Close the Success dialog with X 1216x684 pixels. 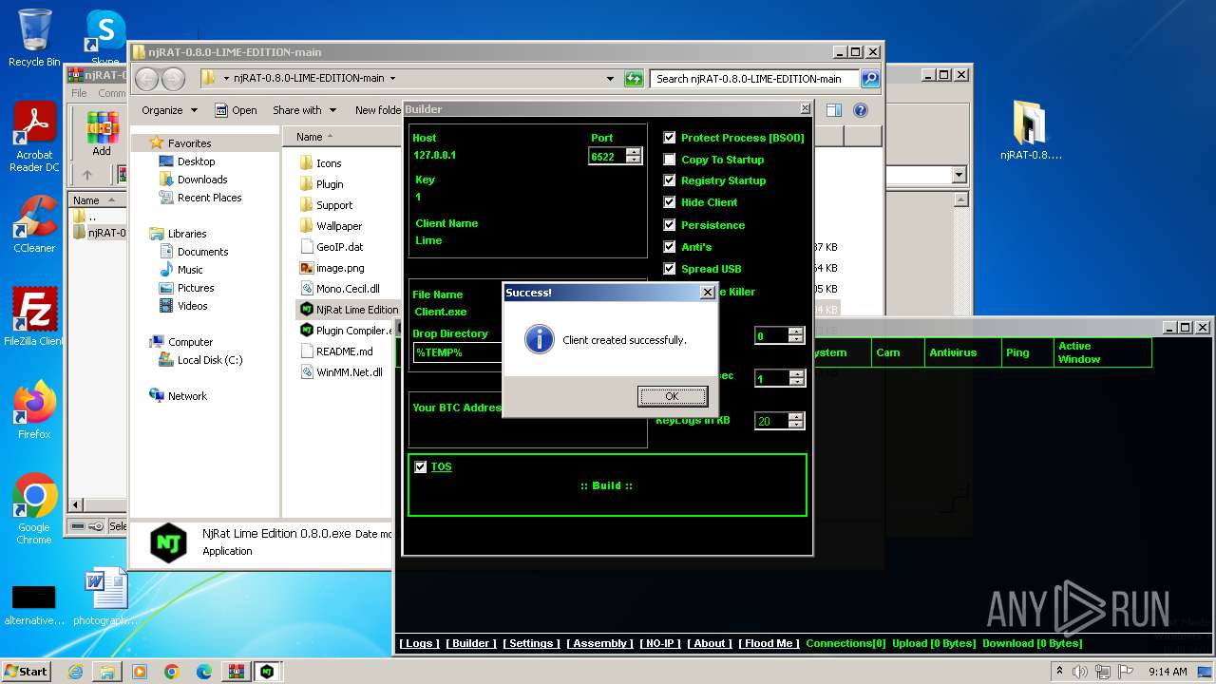point(707,293)
